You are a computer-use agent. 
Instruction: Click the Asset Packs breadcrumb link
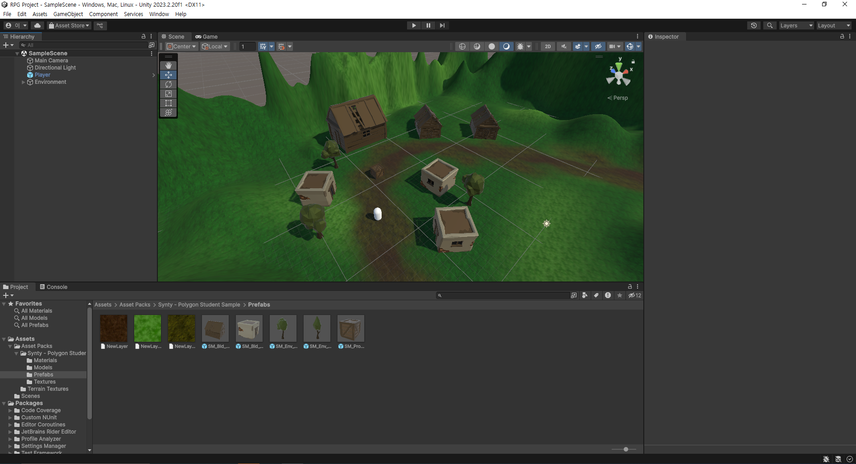(x=134, y=305)
